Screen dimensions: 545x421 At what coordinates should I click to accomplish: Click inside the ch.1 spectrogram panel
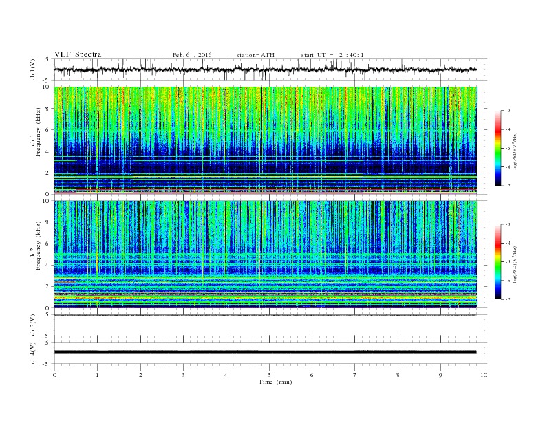266,140
